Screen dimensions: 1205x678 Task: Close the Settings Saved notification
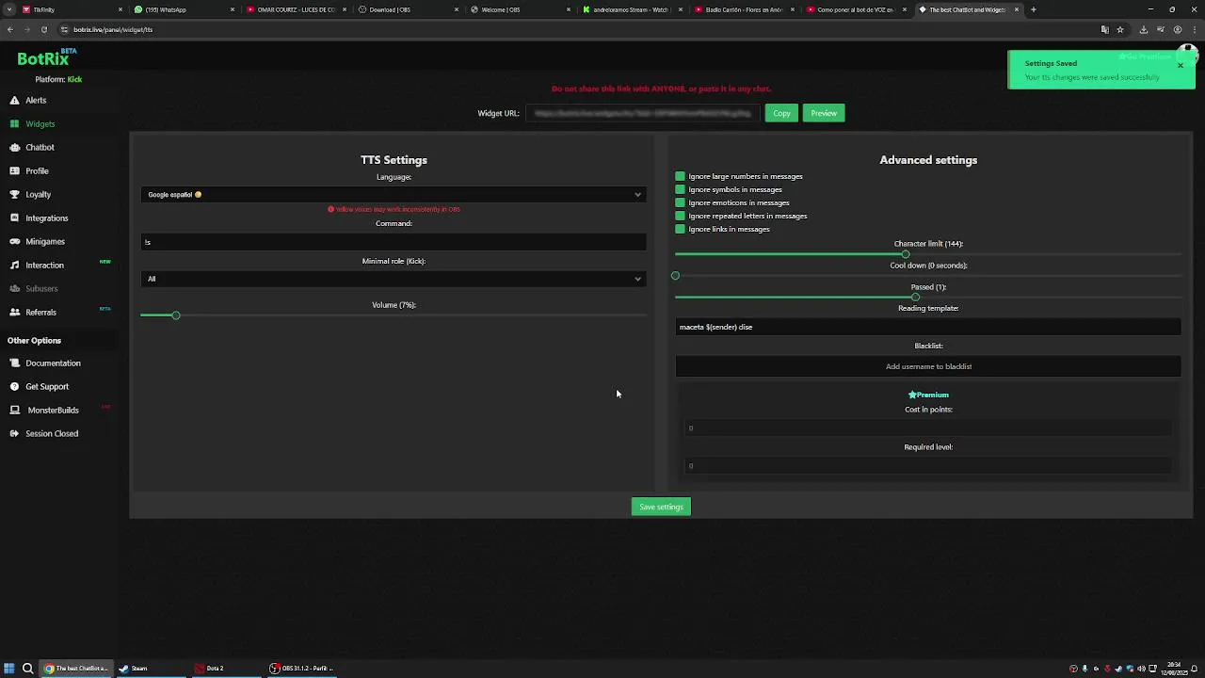click(x=1180, y=65)
